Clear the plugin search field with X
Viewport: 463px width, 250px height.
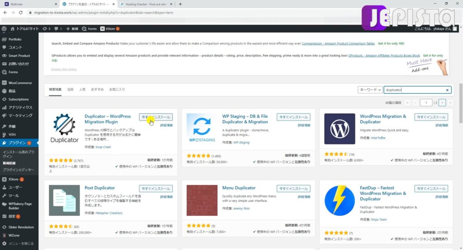pos(447,90)
